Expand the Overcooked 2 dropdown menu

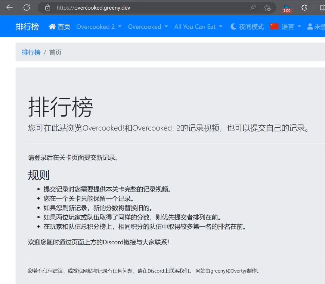99,27
